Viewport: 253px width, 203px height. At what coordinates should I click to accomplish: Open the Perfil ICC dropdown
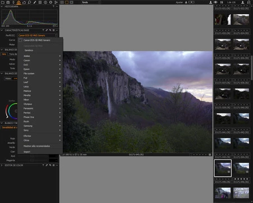(37, 36)
